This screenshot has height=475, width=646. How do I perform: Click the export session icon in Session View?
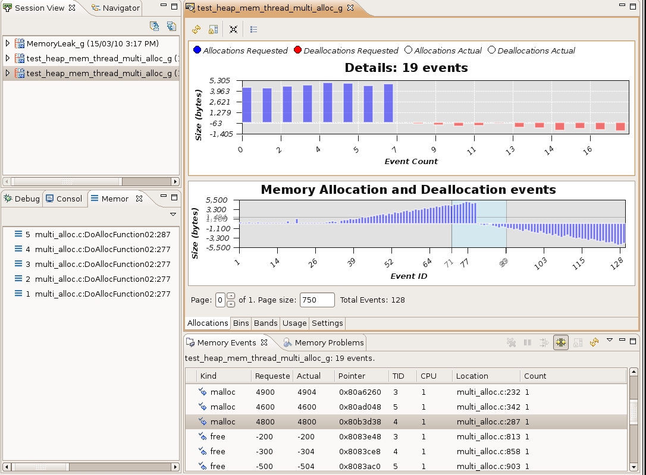(x=171, y=26)
